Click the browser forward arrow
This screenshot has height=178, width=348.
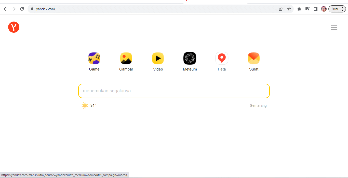pos(14,9)
